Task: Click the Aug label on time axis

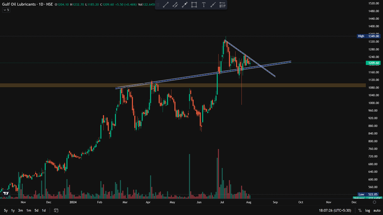Action: (x=249, y=202)
